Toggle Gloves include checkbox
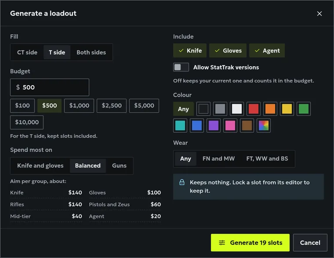This screenshot has width=334, height=258. pyautogui.click(x=228, y=50)
